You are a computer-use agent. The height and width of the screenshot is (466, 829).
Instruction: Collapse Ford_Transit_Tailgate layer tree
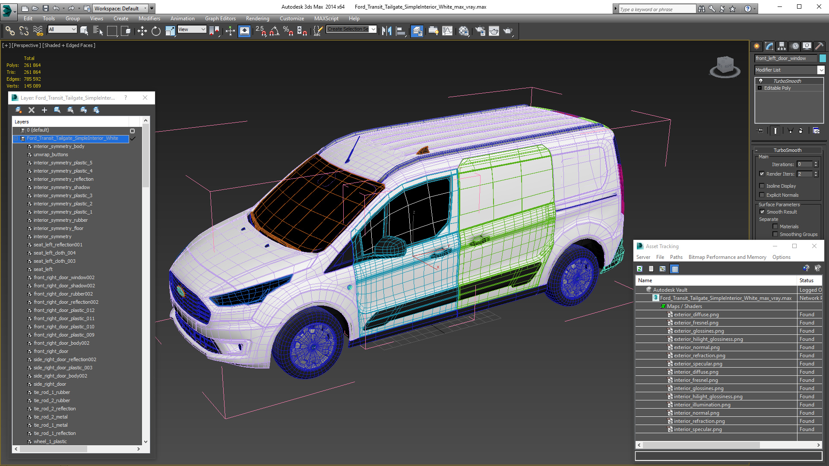click(16, 139)
